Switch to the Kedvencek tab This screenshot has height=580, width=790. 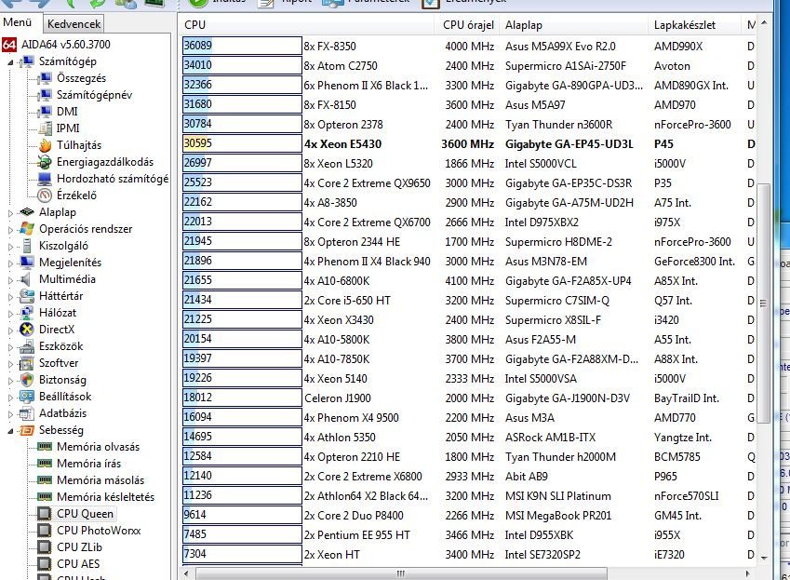pos(74,23)
